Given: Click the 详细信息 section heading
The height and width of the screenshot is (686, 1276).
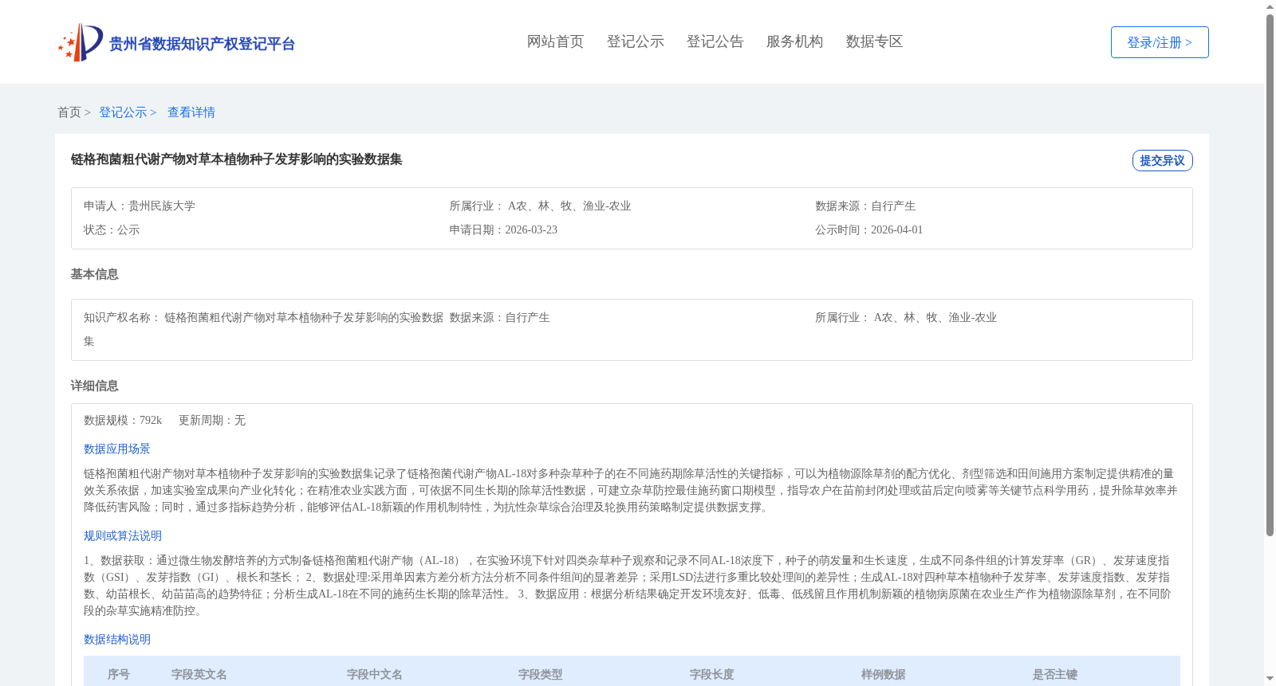Looking at the screenshot, I should pos(94,386).
